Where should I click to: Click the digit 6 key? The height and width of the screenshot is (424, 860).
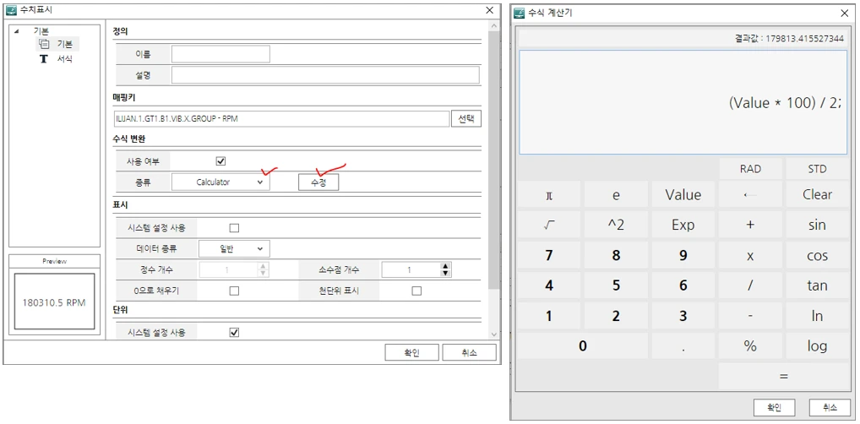pos(683,285)
